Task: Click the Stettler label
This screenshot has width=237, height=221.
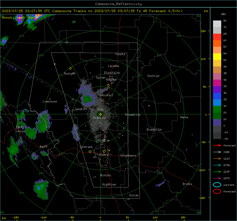Action: click(x=154, y=76)
